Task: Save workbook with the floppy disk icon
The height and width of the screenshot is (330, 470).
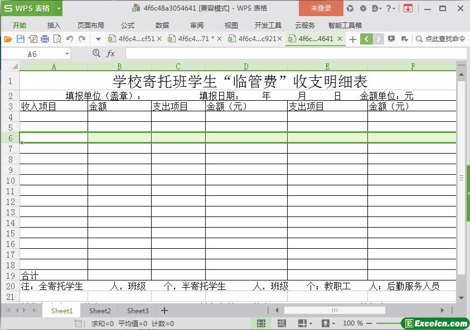Action: [x=21, y=39]
